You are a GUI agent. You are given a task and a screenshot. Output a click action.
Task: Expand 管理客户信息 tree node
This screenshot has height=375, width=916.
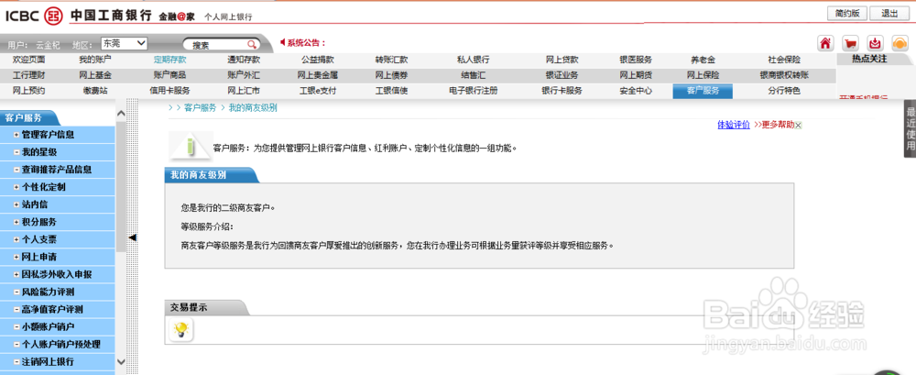coord(16,135)
